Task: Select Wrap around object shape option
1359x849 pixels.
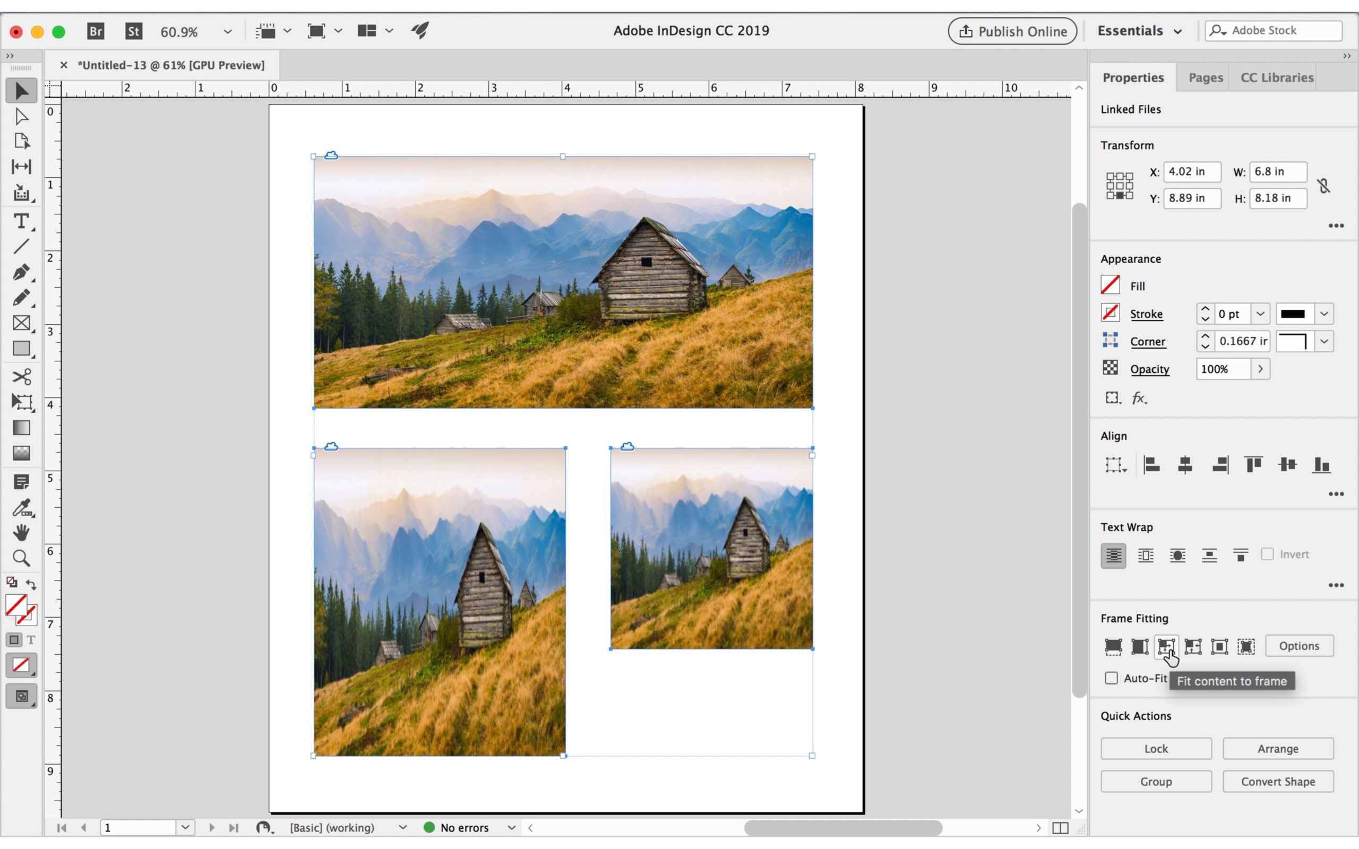Action: coord(1177,556)
